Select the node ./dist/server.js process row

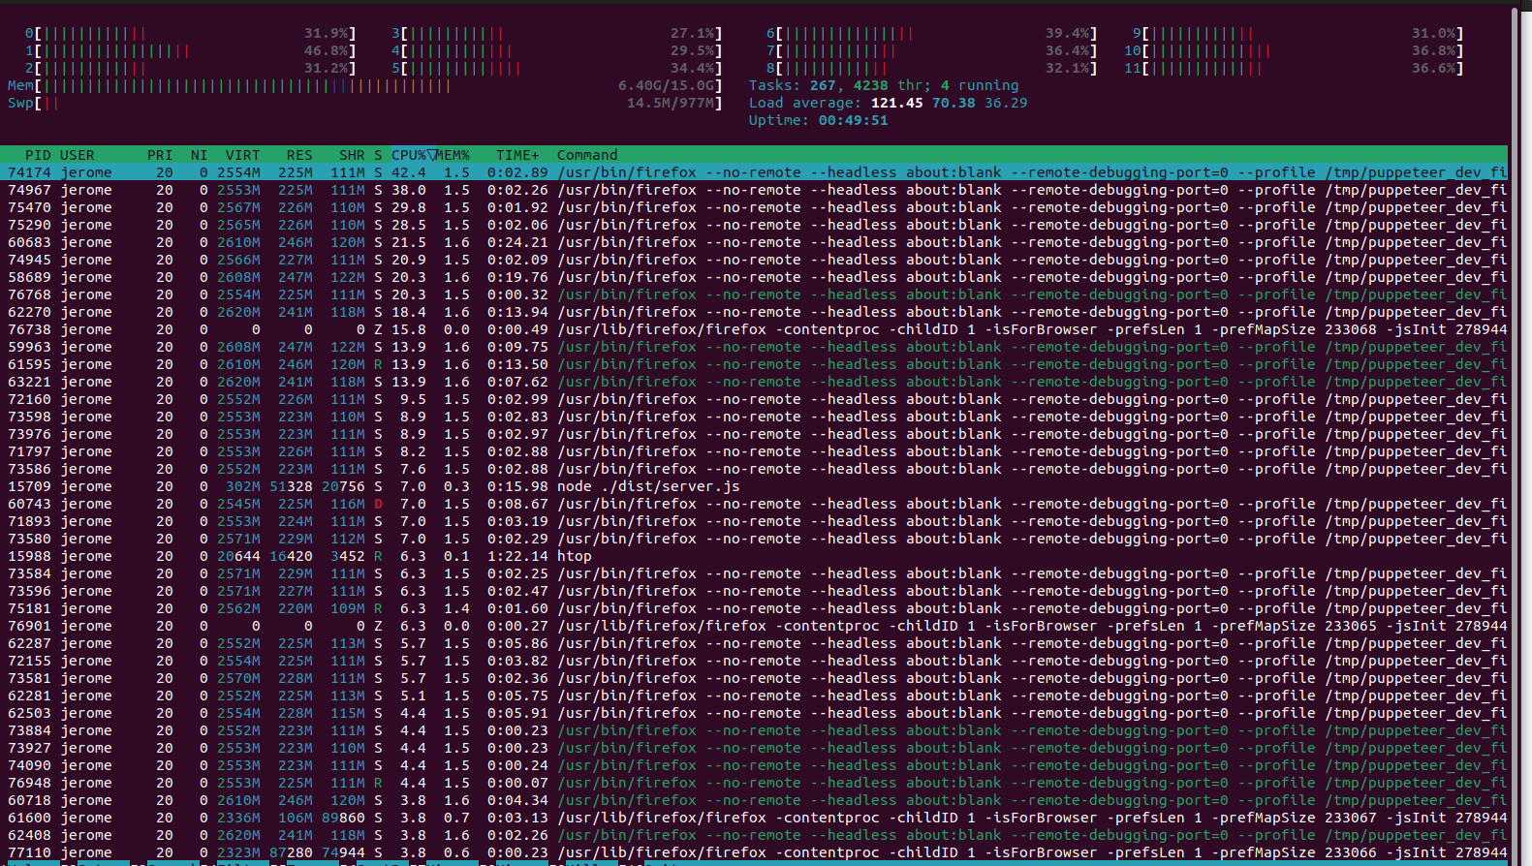[x=754, y=486]
